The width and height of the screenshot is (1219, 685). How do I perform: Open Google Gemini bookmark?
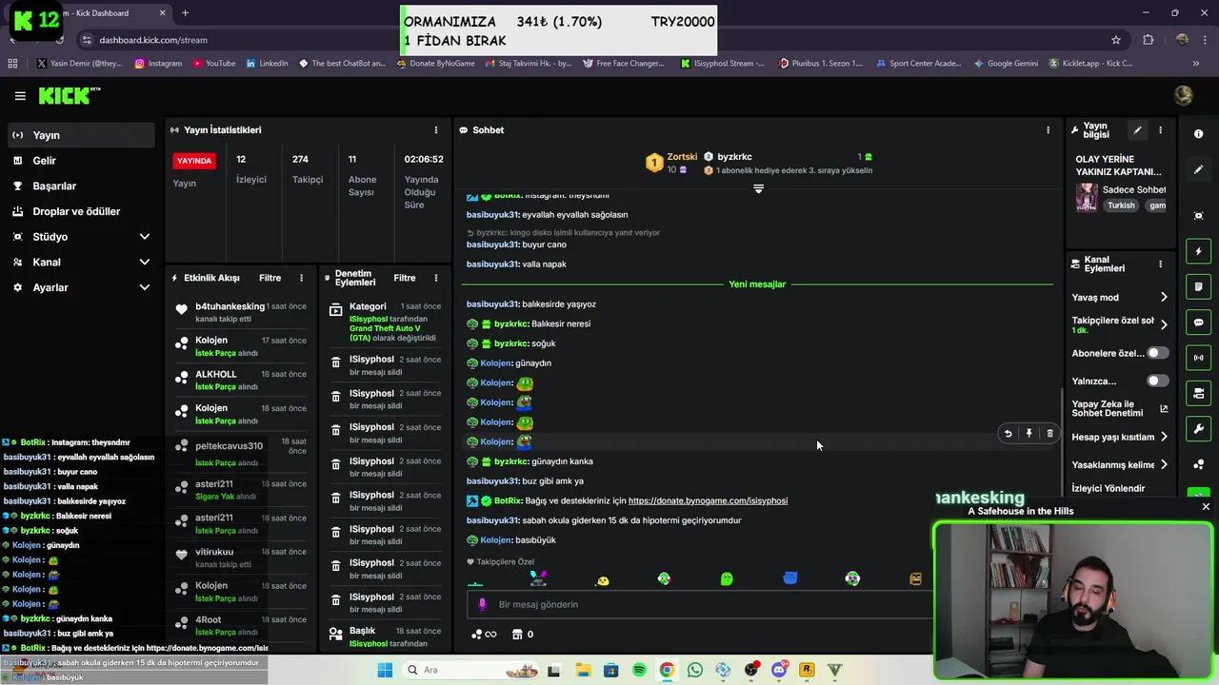(x=1006, y=64)
